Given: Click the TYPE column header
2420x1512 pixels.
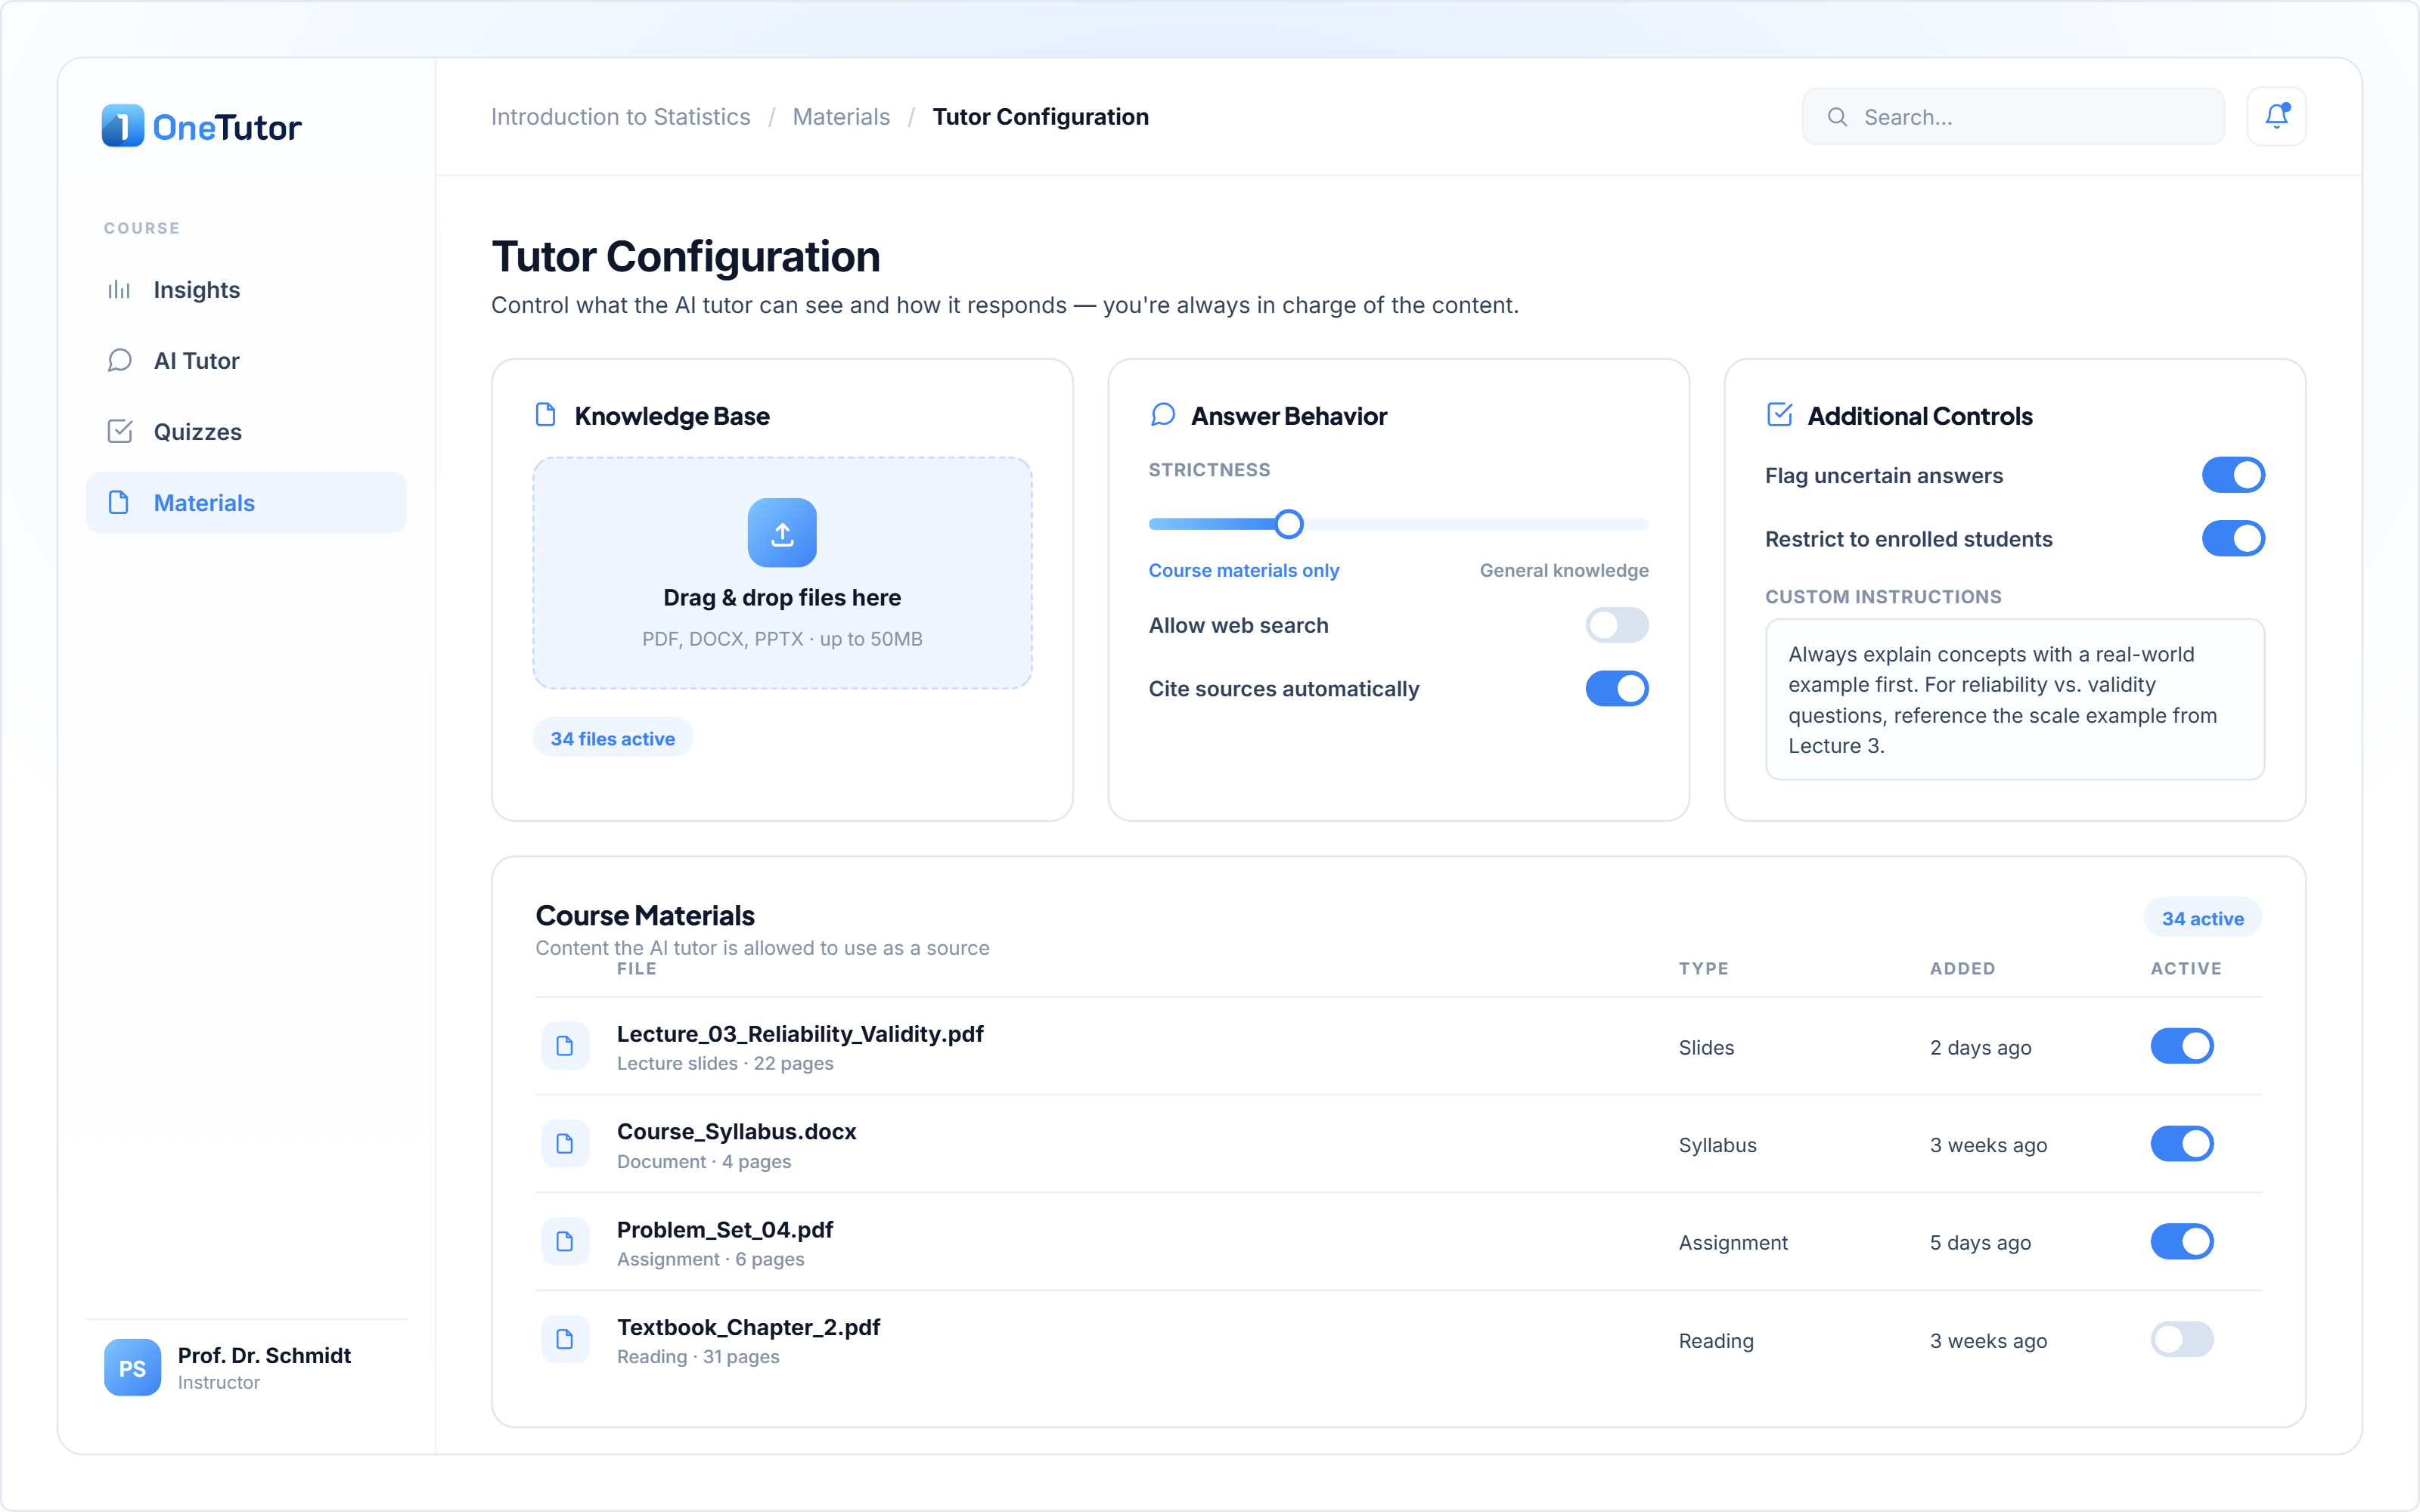Looking at the screenshot, I should coord(1703,968).
